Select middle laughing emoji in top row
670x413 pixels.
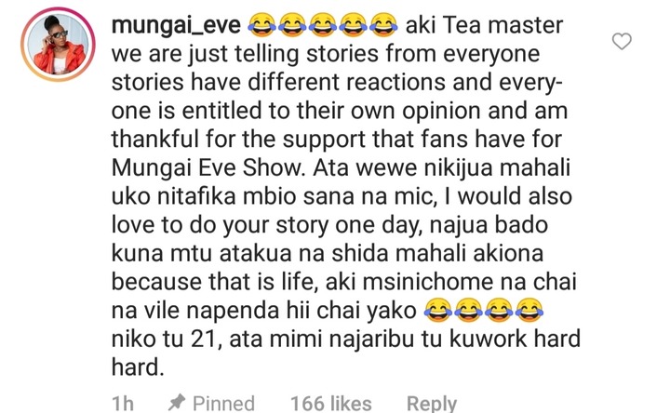click(x=323, y=25)
